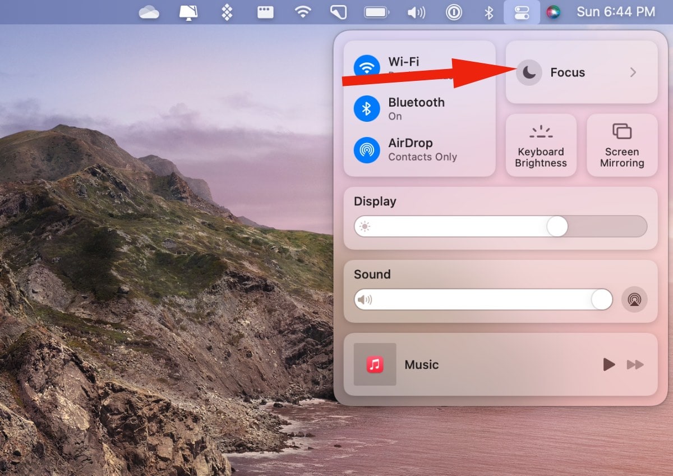Open the Wi-Fi menu in the menu bar
Viewport: 673px width, 476px height.
click(x=303, y=12)
